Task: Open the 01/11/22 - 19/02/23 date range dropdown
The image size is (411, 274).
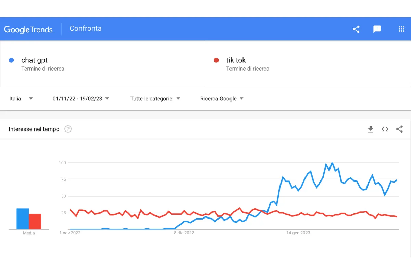Action: 81,99
